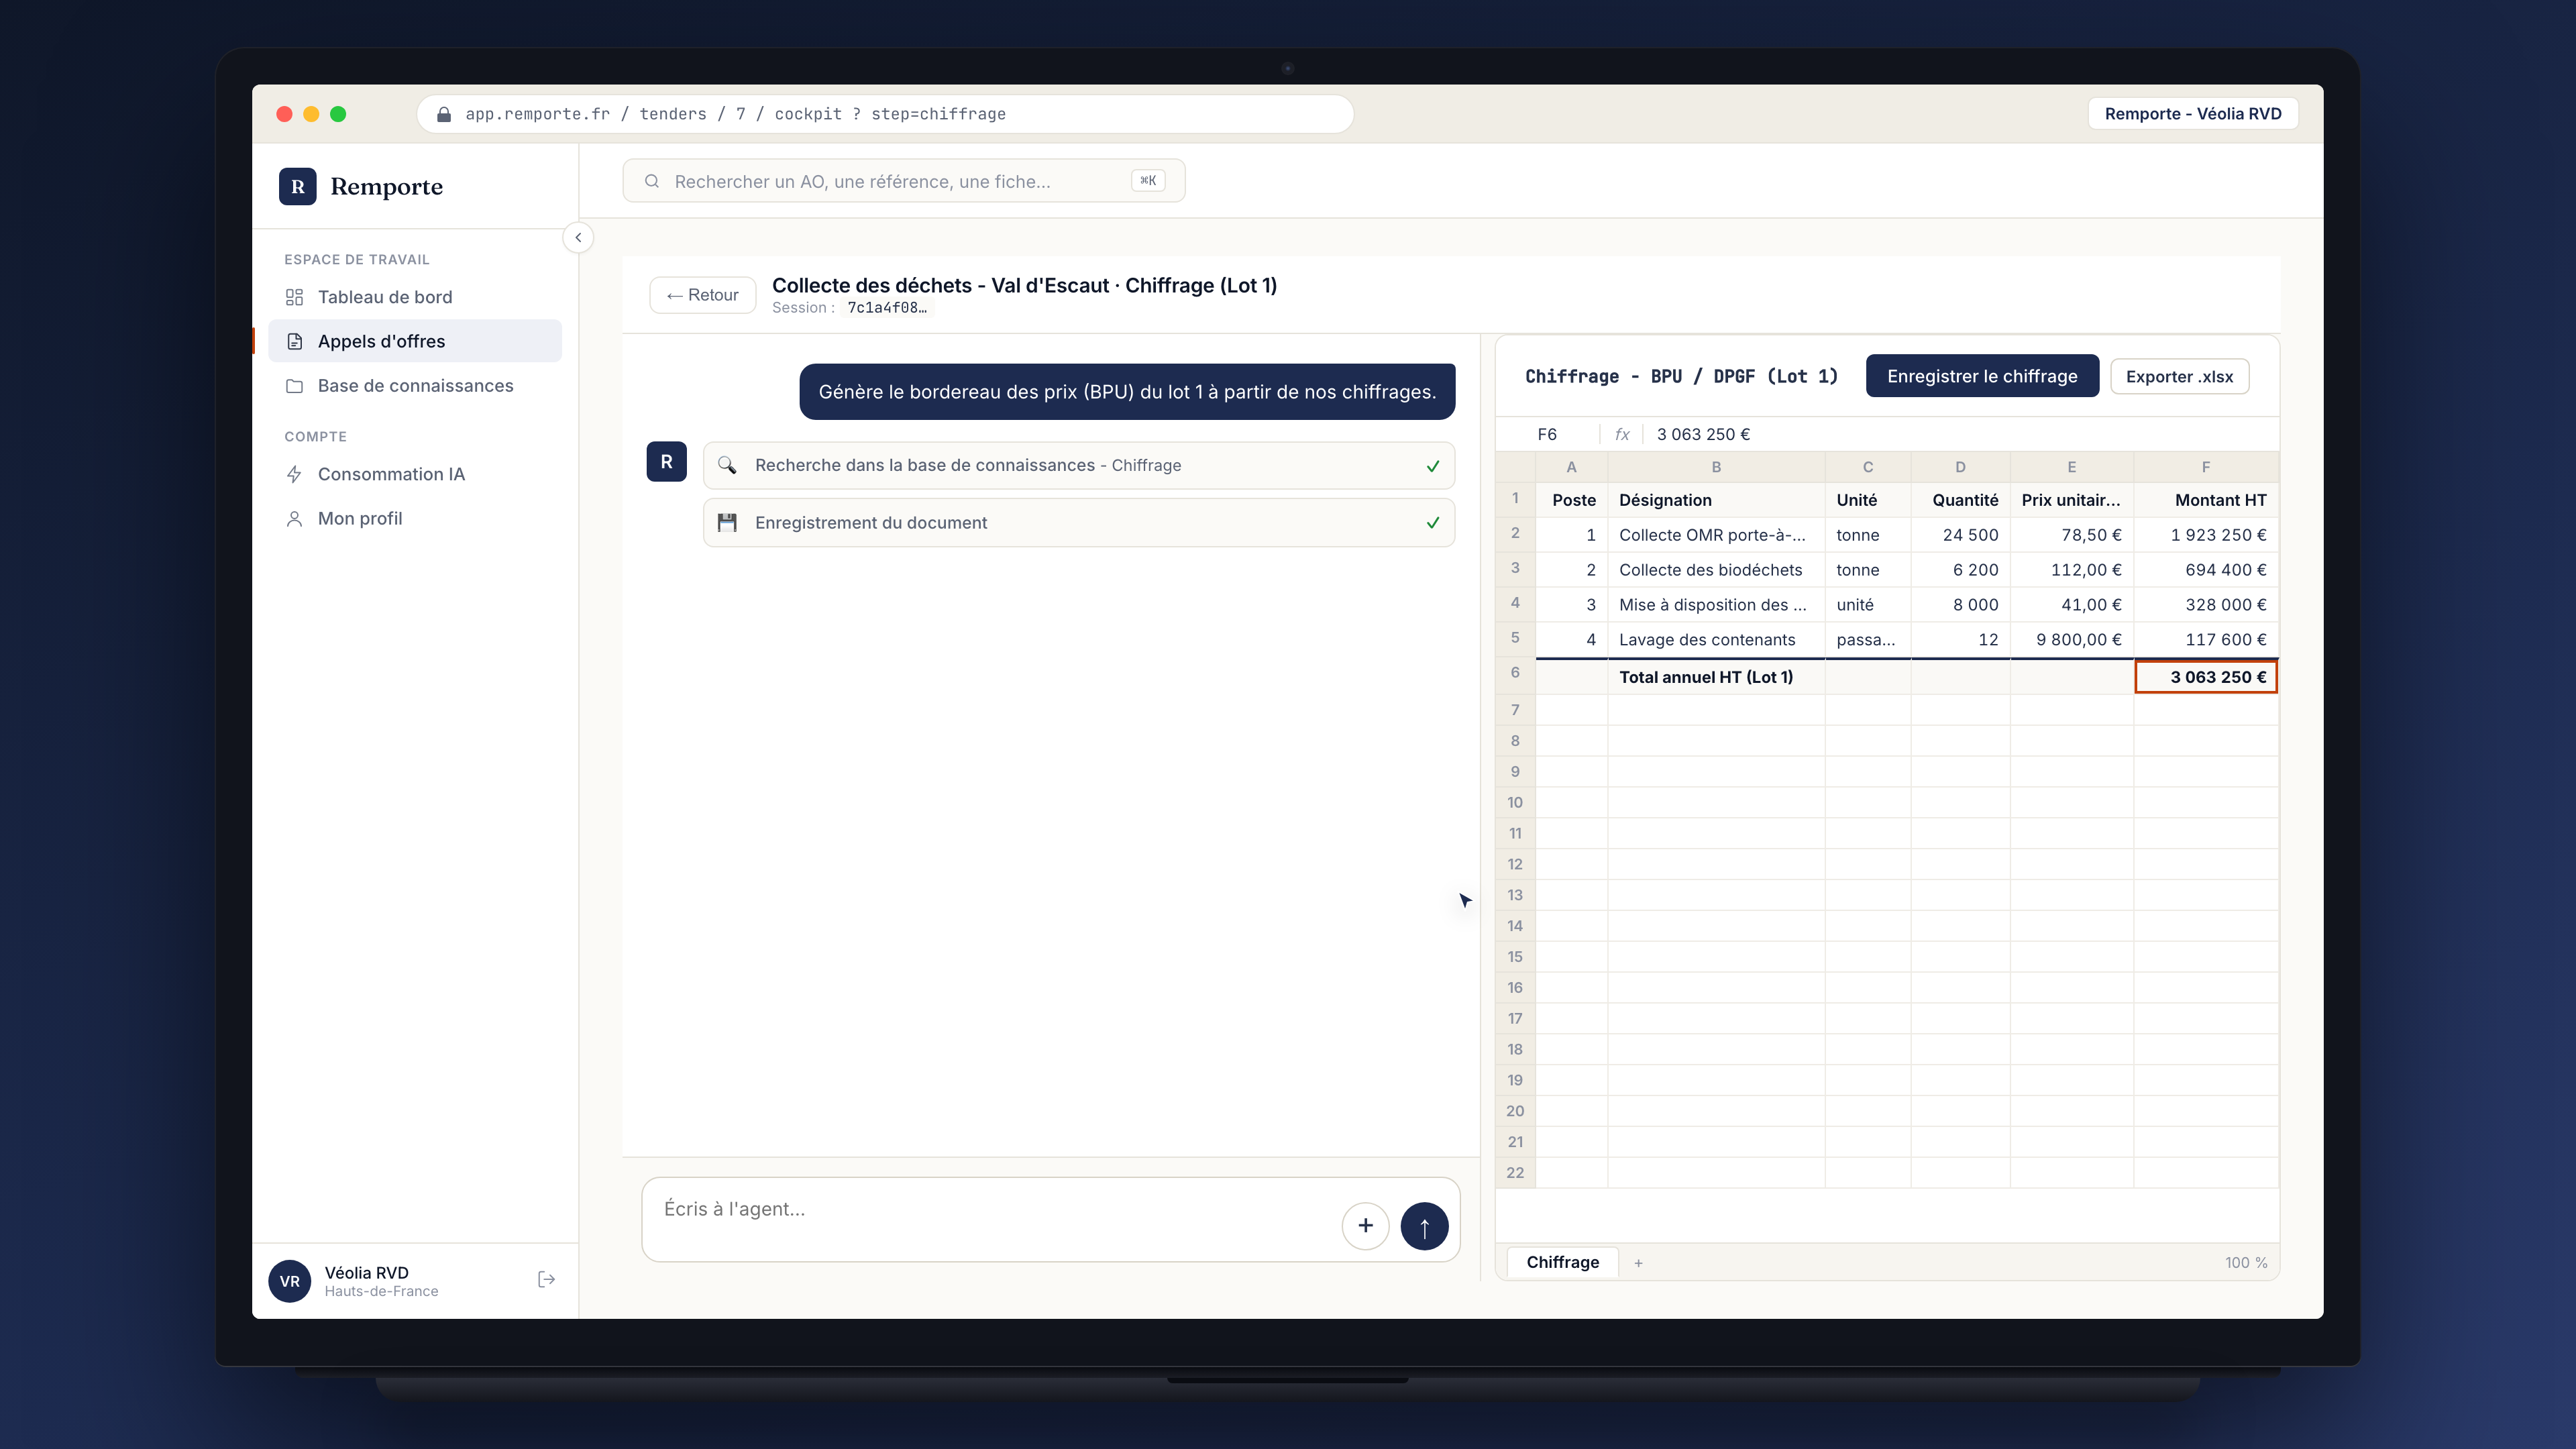Click the plus attachment button in chat
This screenshot has width=2576, height=1449.
[x=1365, y=1226]
